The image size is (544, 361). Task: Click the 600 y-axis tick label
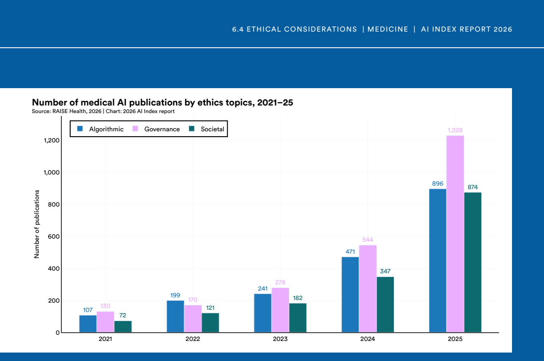click(54, 236)
